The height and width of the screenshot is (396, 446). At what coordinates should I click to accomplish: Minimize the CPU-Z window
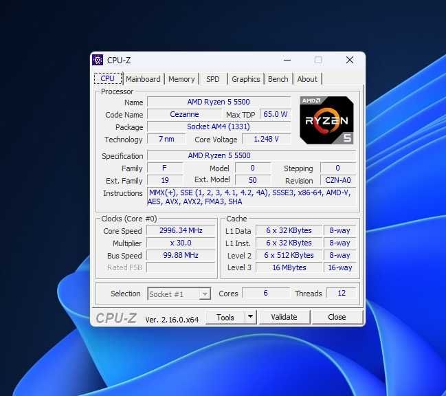coord(287,60)
